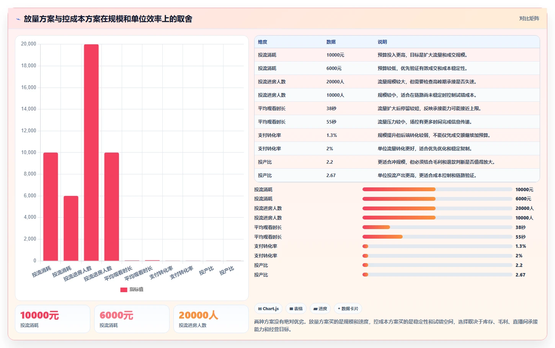The image size is (555, 348).
Task: Open the 6000元 投流消耗 summary card
Action: pyautogui.click(x=132, y=319)
